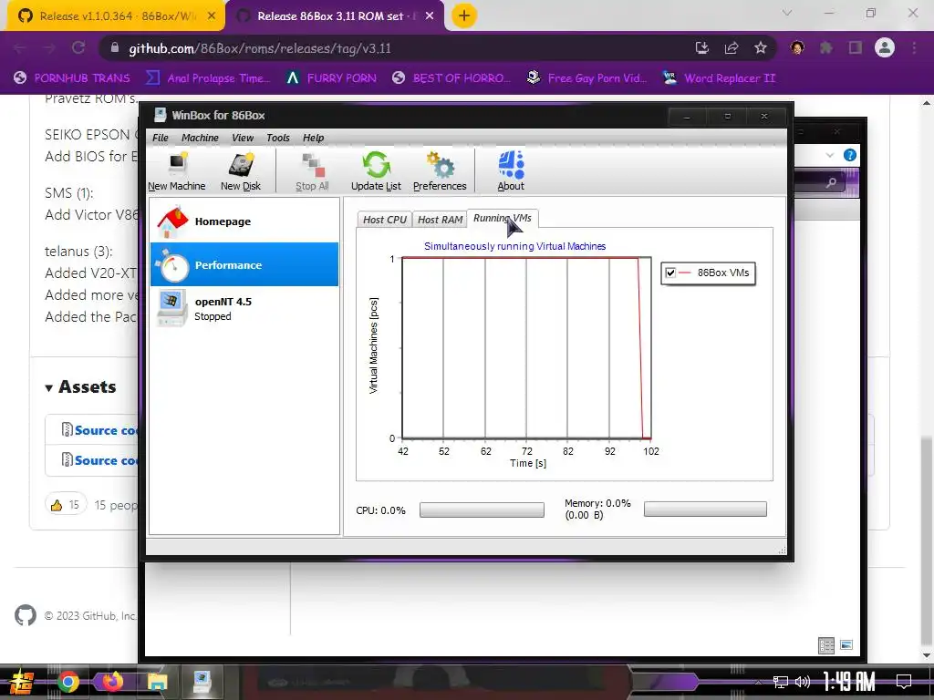Select the openNT 4.5 machine
The width and height of the screenshot is (934, 700).
click(x=244, y=308)
